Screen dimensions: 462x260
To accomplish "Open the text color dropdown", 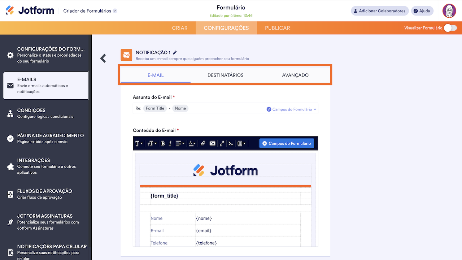I will 192,143.
